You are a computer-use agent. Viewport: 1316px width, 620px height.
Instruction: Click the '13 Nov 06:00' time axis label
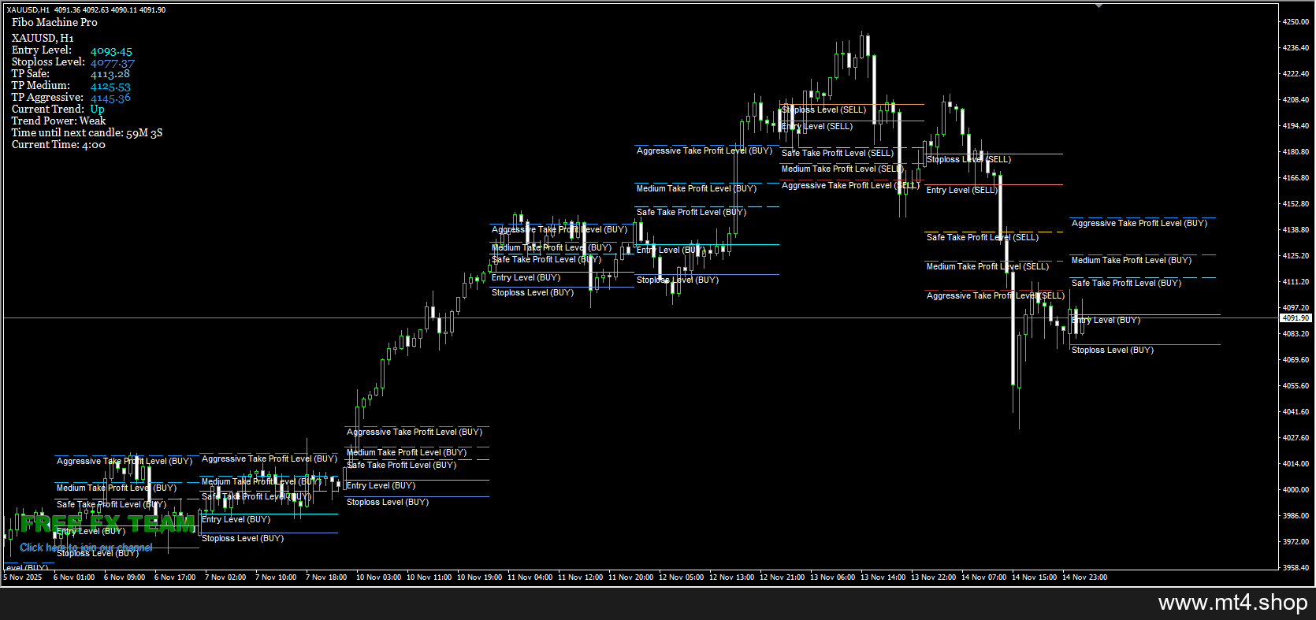coord(832,577)
